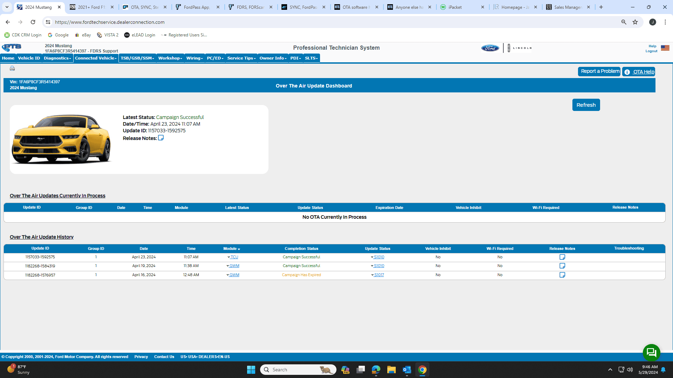The width and height of the screenshot is (673, 378).
Task: Click the printer icon below the menu
Action: (x=12, y=68)
